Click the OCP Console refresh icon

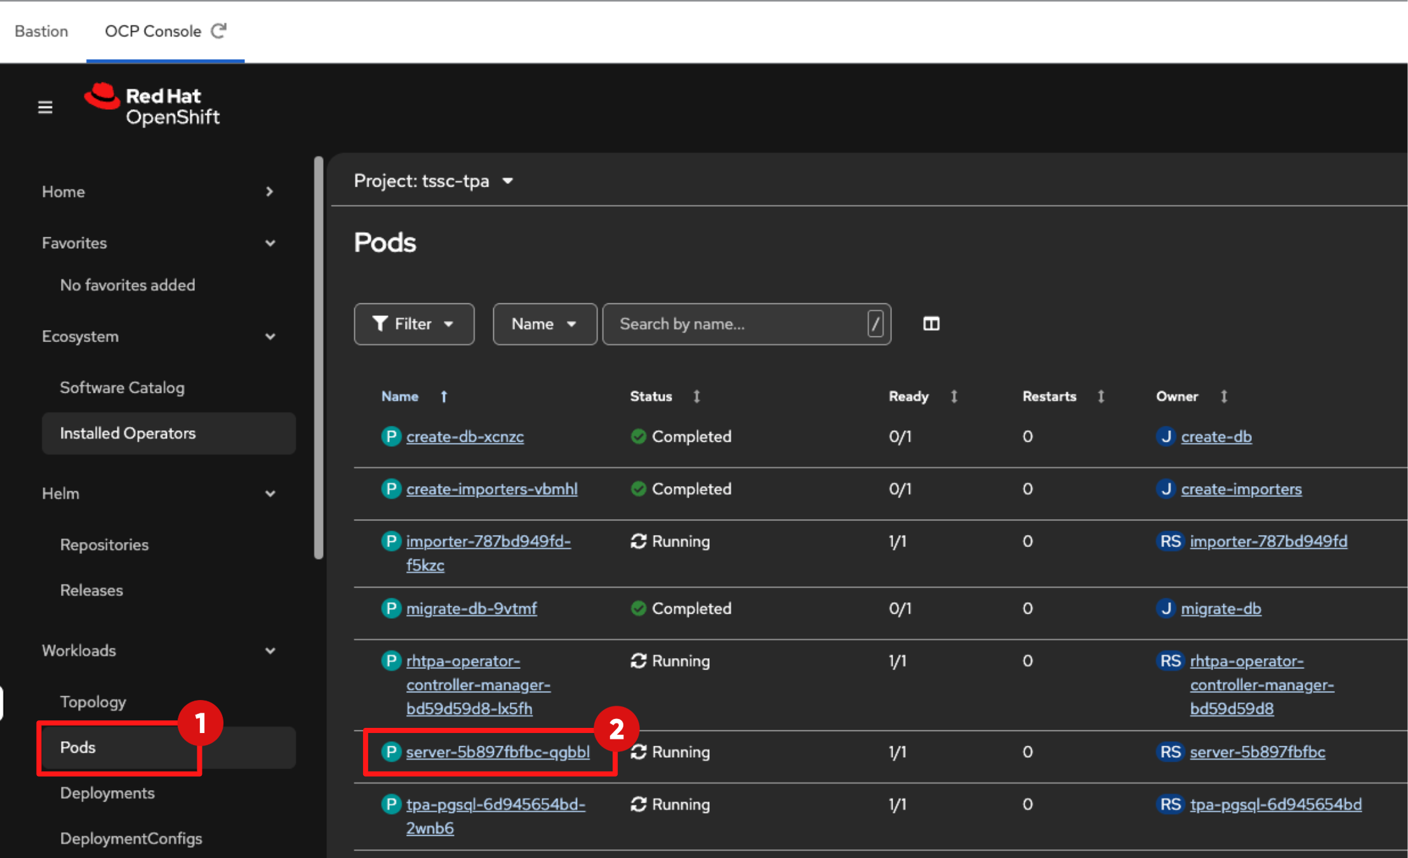[219, 30]
